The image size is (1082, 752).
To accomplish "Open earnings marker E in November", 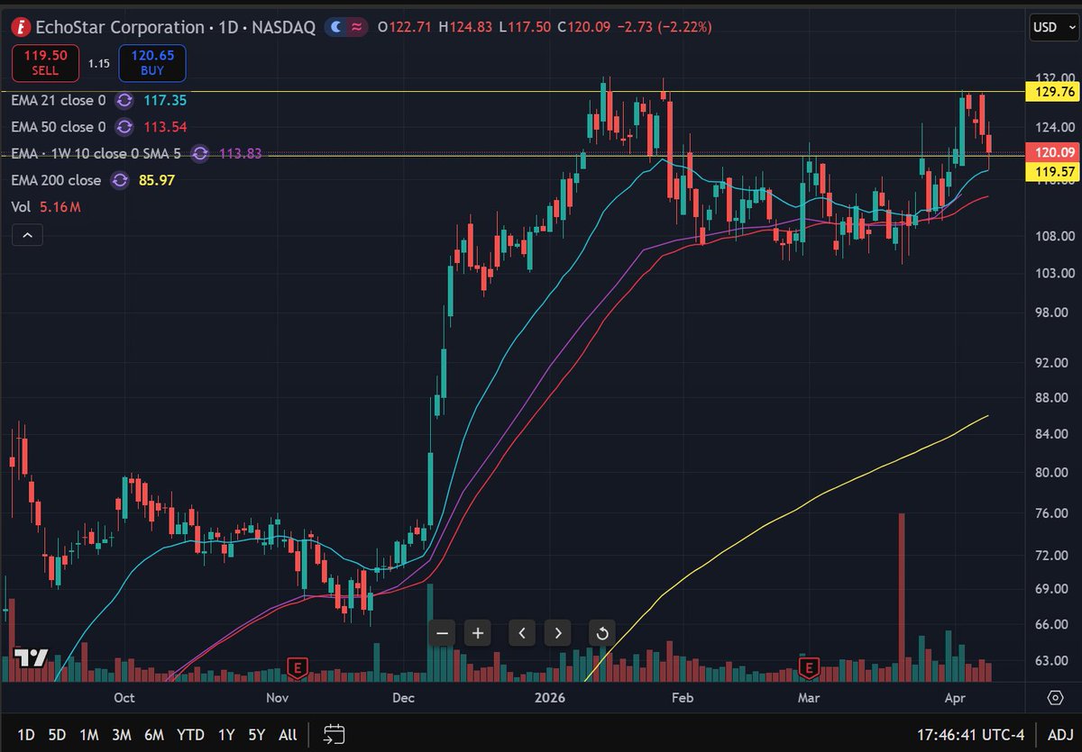I will [298, 668].
